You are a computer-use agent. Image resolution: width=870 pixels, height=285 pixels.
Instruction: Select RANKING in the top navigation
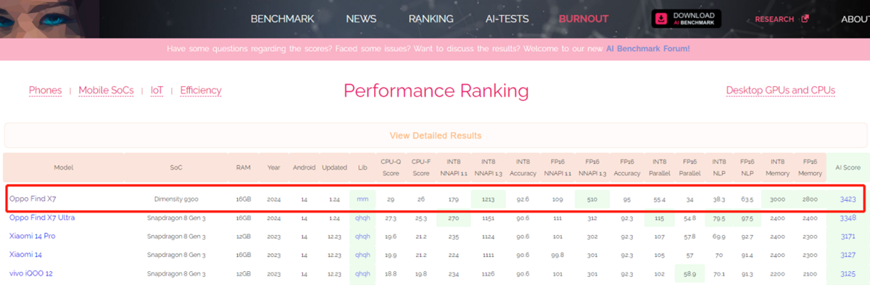[431, 19]
